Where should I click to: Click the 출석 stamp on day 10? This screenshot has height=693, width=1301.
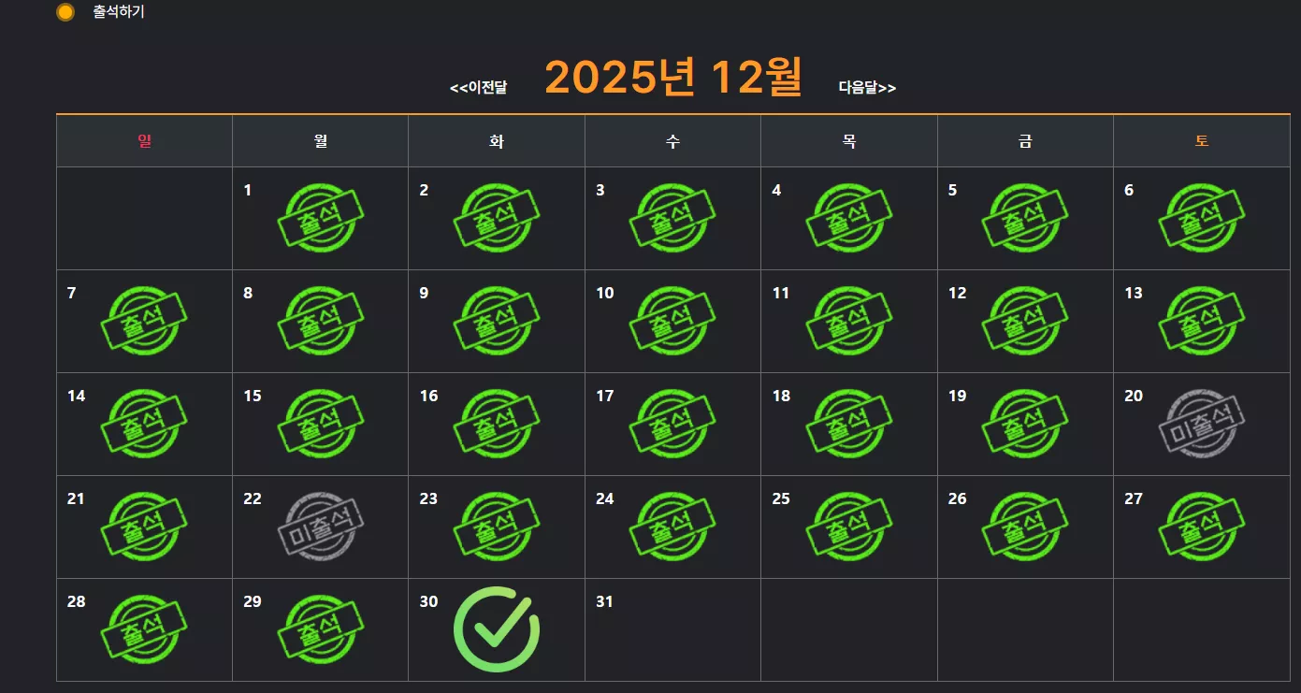[x=672, y=321]
